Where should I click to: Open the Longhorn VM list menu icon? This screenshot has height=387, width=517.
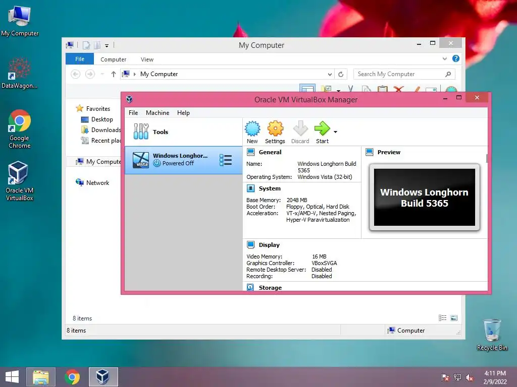(226, 160)
